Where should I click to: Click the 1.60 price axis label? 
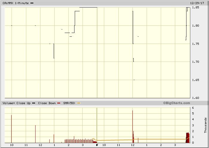tap(196, 98)
